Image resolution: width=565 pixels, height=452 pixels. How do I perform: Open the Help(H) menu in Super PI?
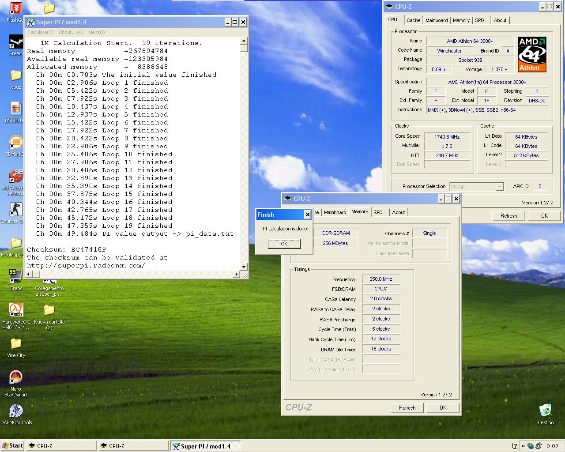97,32
